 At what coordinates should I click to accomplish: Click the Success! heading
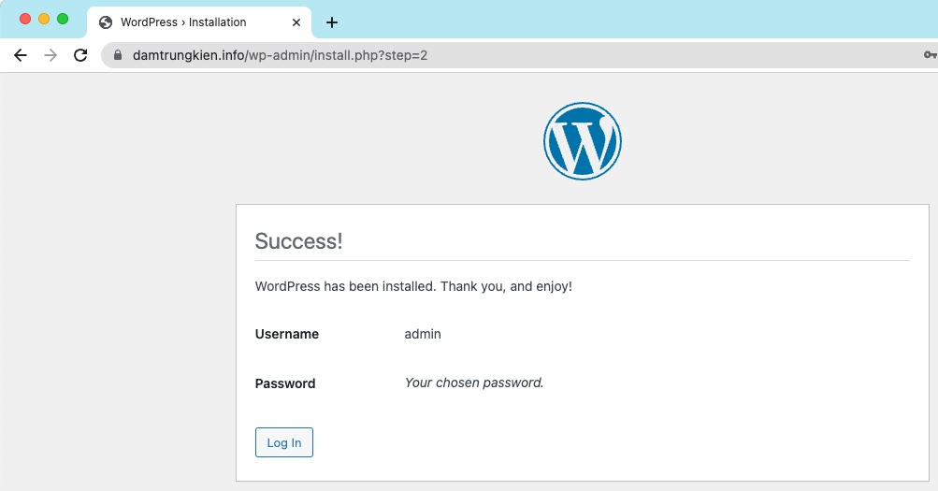298,241
